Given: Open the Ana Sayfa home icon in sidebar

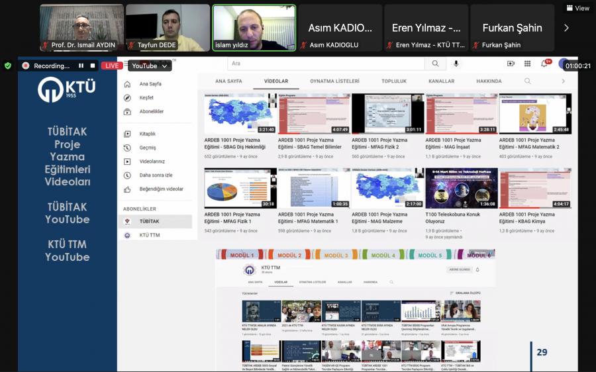Looking at the screenshot, I should [127, 84].
